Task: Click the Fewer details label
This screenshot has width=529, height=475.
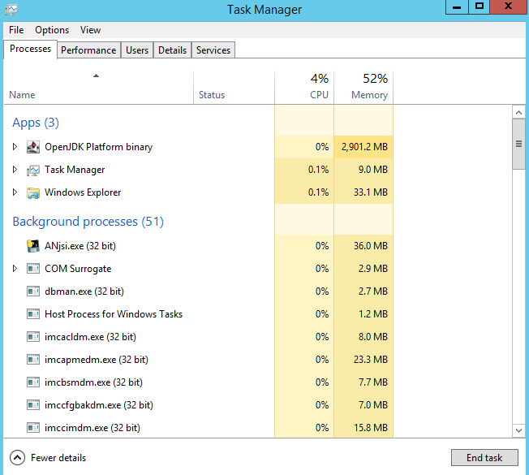Action: click(58, 458)
